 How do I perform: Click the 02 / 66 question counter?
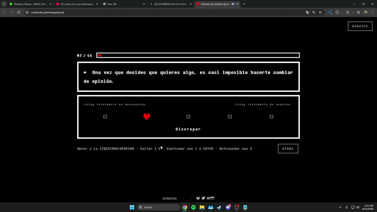(85, 55)
